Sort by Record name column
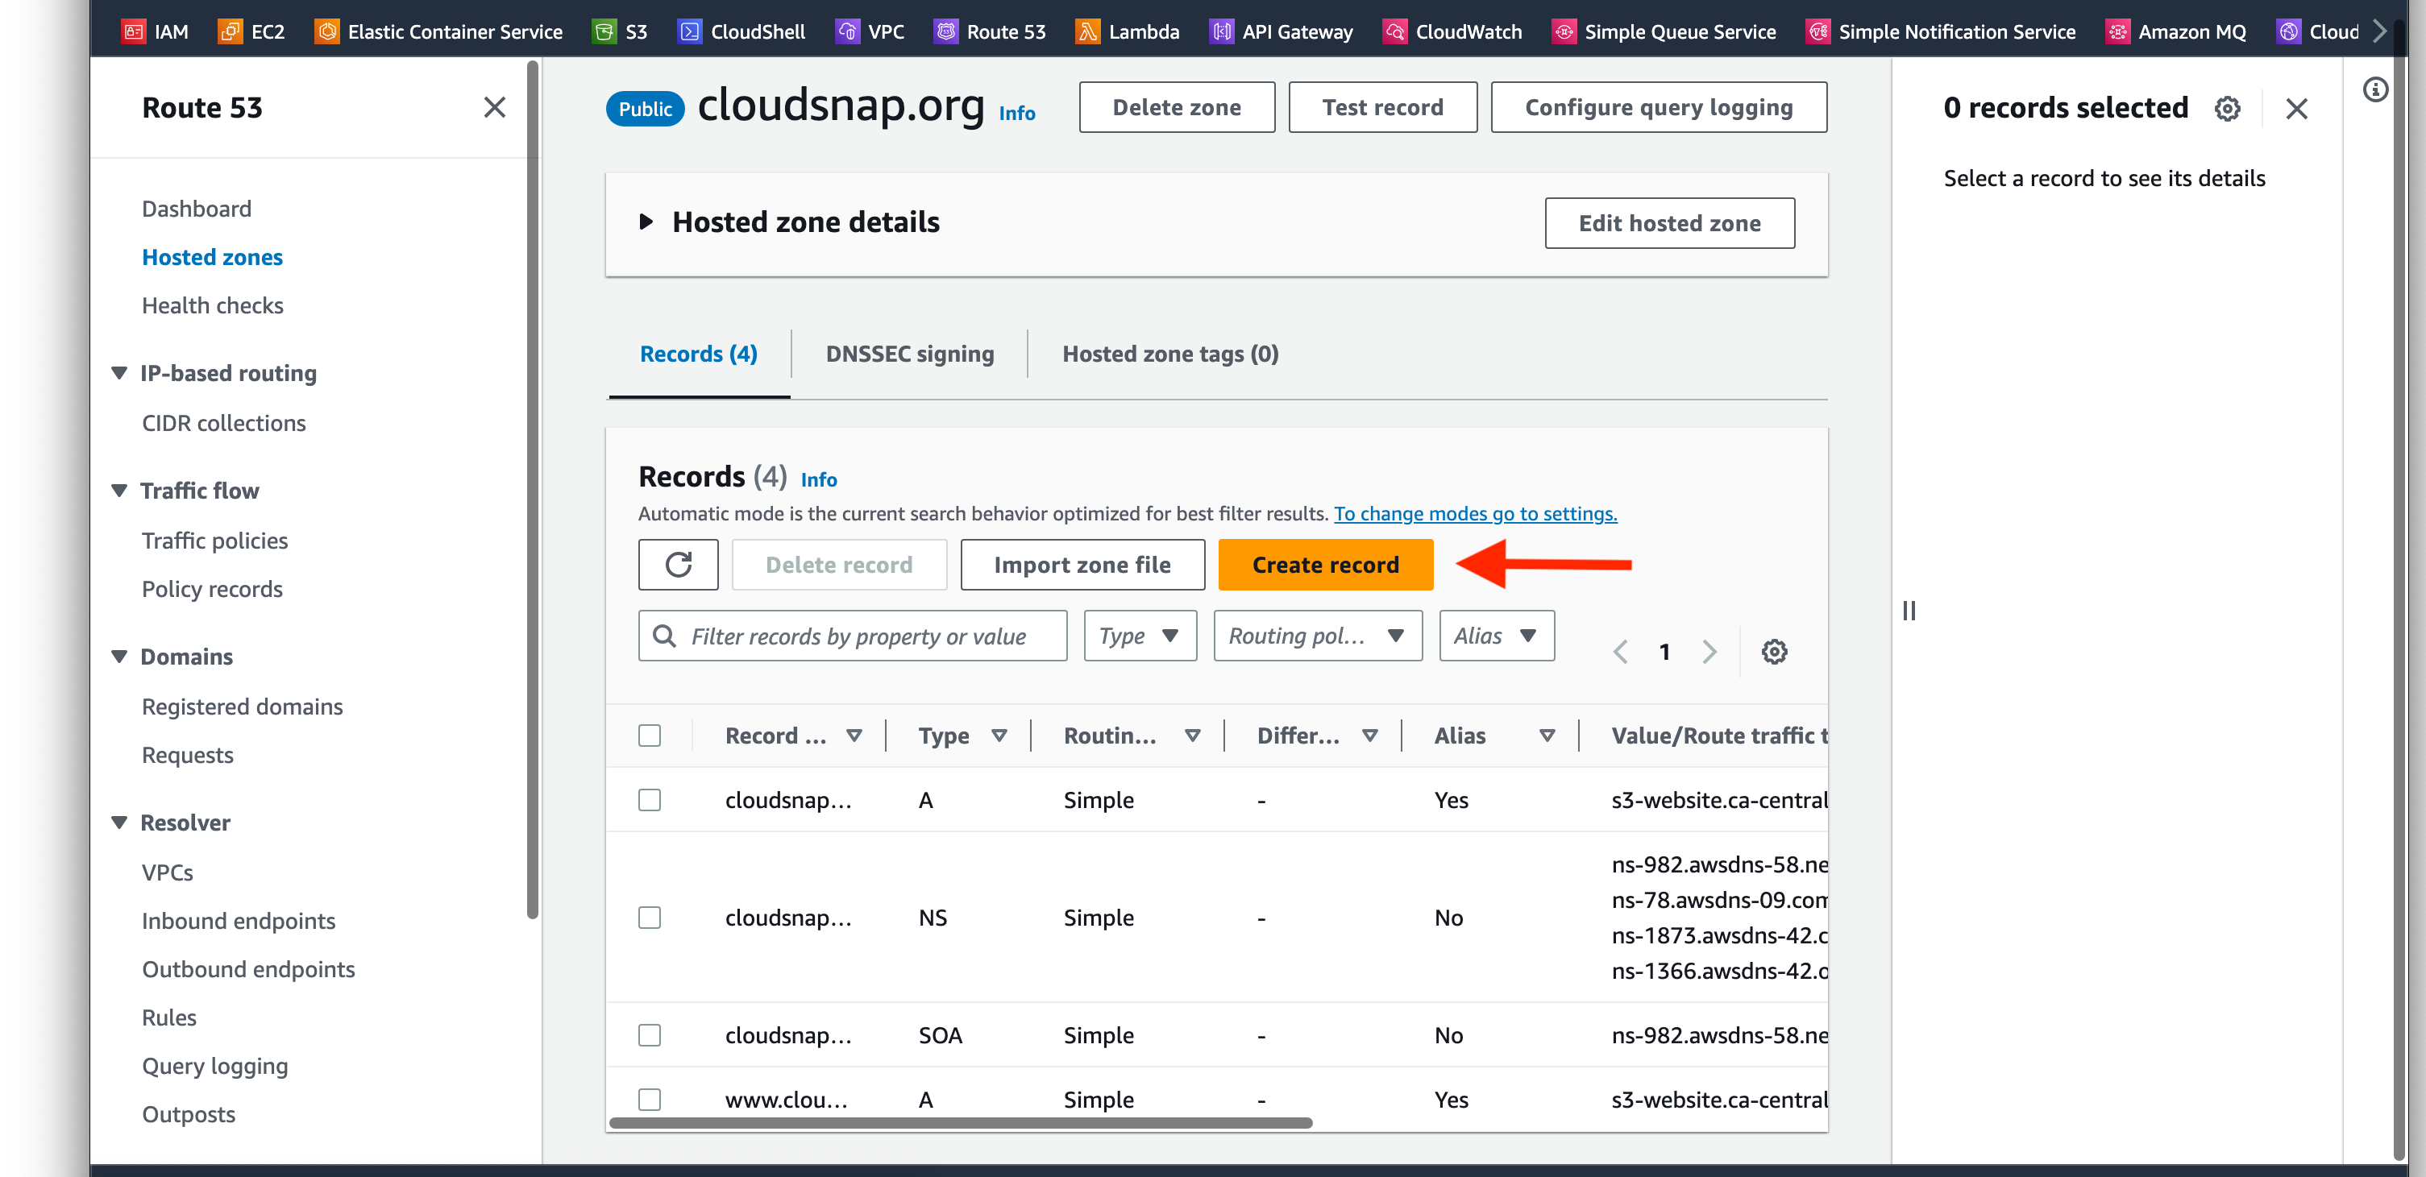 (854, 736)
